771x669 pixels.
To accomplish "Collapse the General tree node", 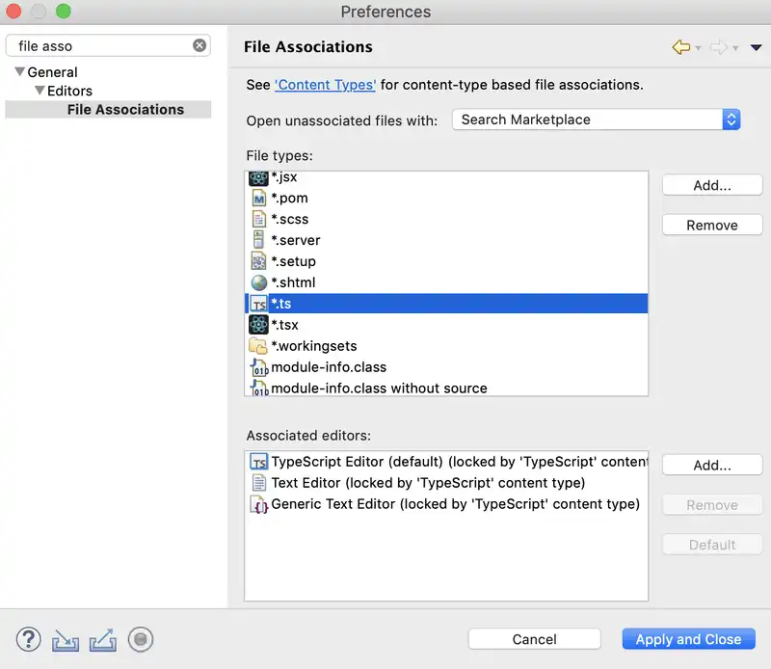I will tap(20, 72).
